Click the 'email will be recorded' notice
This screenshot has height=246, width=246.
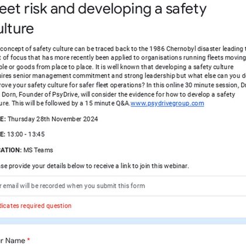(x=72, y=186)
